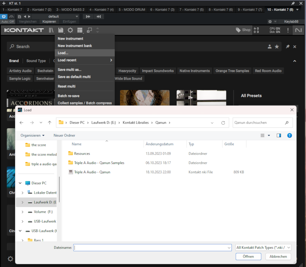Click the exclamation mark panic icon

(x=288, y=30)
